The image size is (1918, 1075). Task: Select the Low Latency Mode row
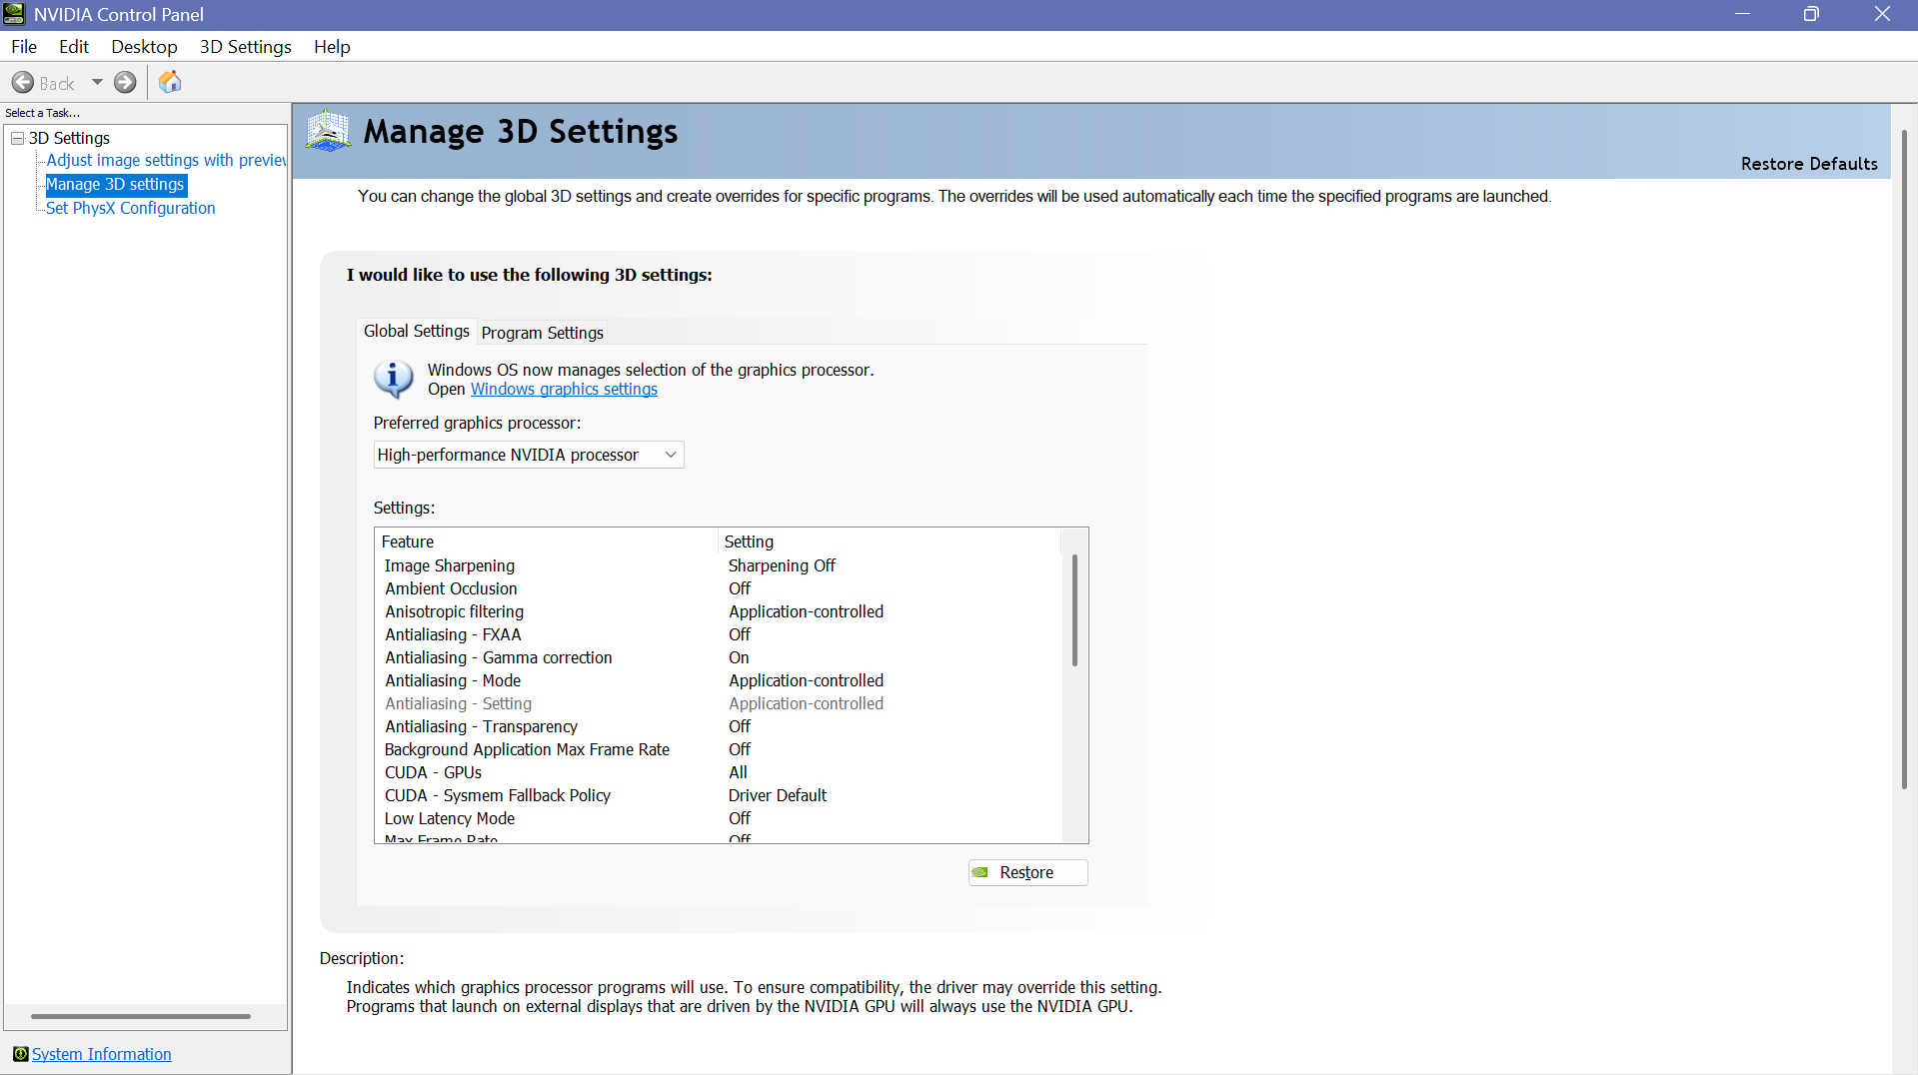[x=720, y=818]
